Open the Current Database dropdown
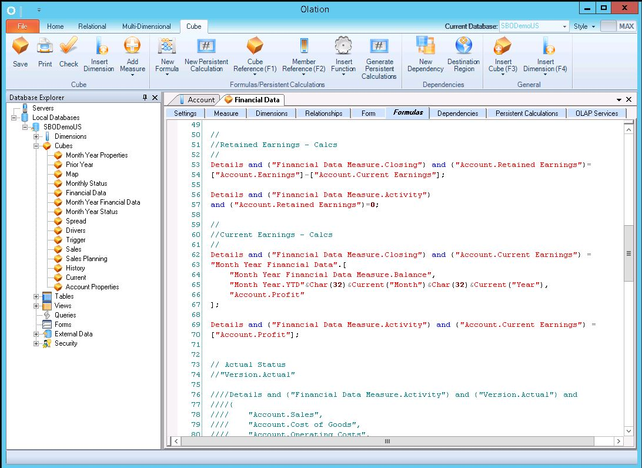This screenshot has height=468, width=642. 565,26
